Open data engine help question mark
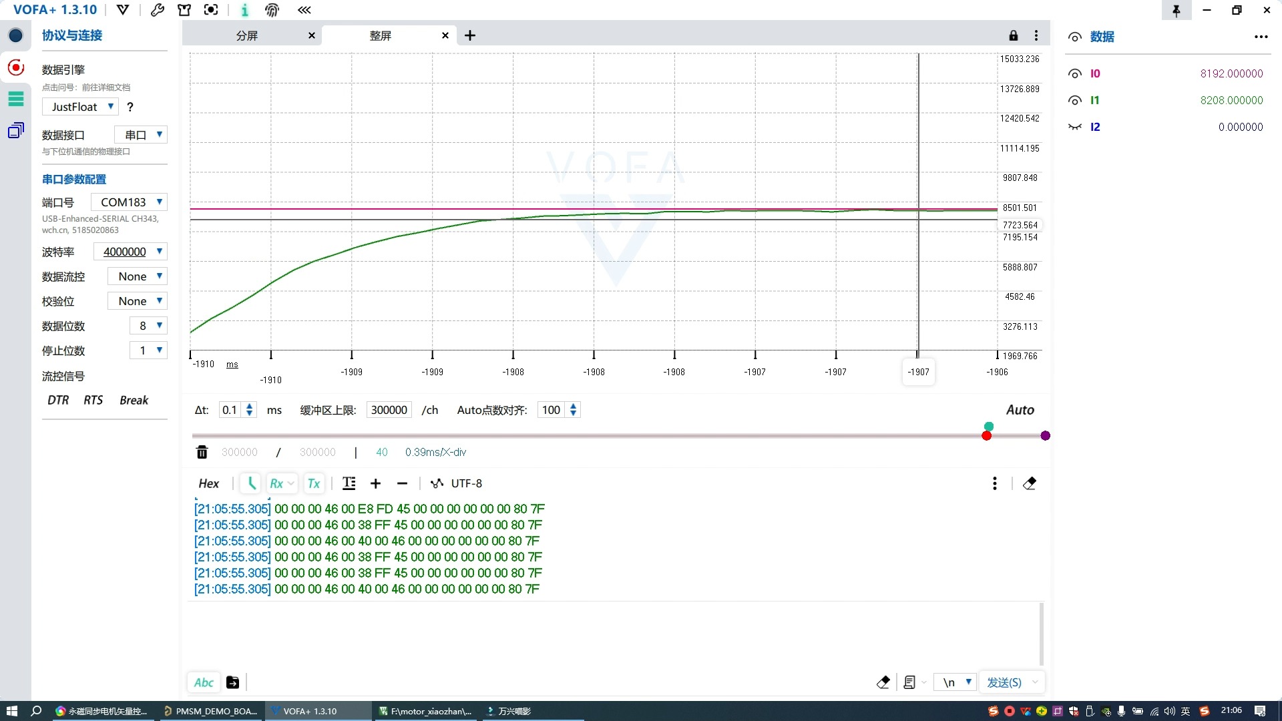 (x=130, y=107)
